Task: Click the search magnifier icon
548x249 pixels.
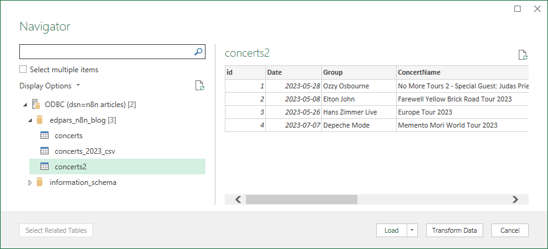Action: (199, 52)
